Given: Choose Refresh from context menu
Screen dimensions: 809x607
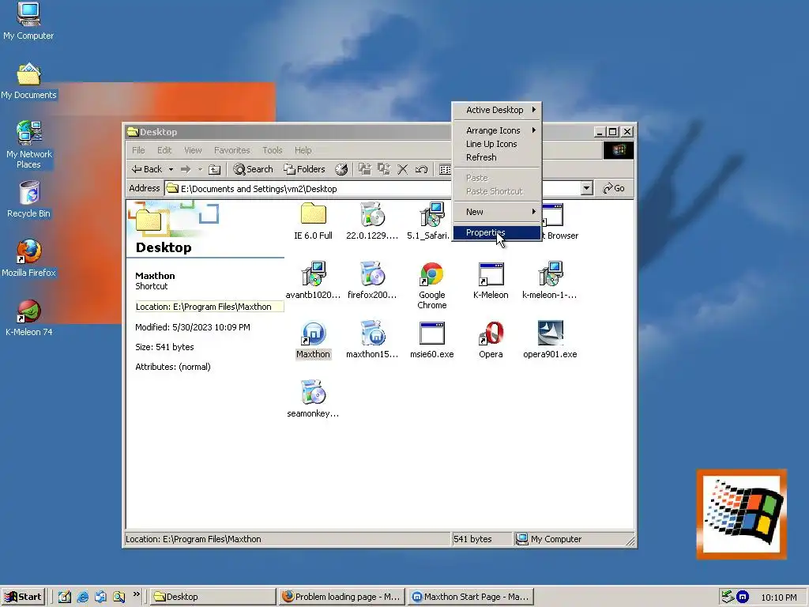Looking at the screenshot, I should click(497, 157).
